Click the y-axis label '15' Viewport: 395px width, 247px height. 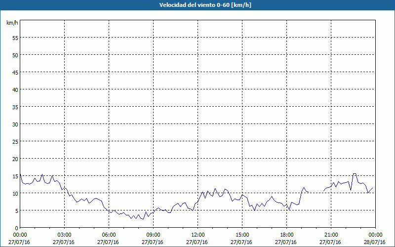(15, 176)
